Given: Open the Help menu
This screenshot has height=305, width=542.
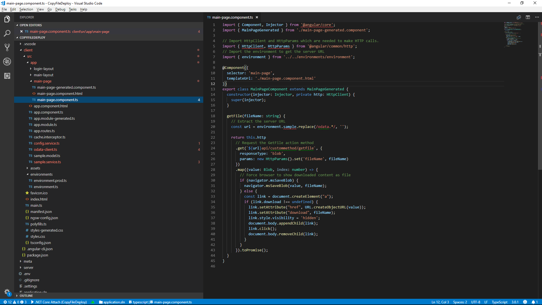Looking at the screenshot, I should [x=84, y=9].
